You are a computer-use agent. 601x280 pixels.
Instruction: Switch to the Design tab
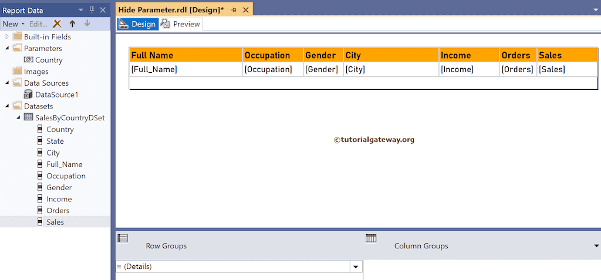click(x=137, y=24)
